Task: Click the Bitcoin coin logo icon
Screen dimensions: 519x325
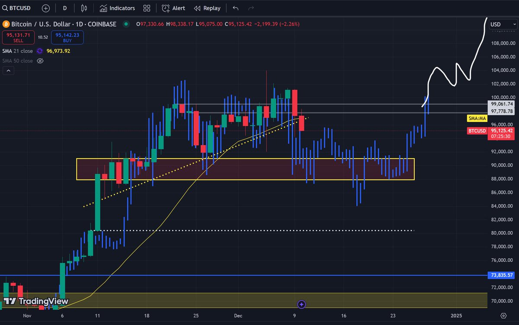Action: pyautogui.click(x=6, y=24)
